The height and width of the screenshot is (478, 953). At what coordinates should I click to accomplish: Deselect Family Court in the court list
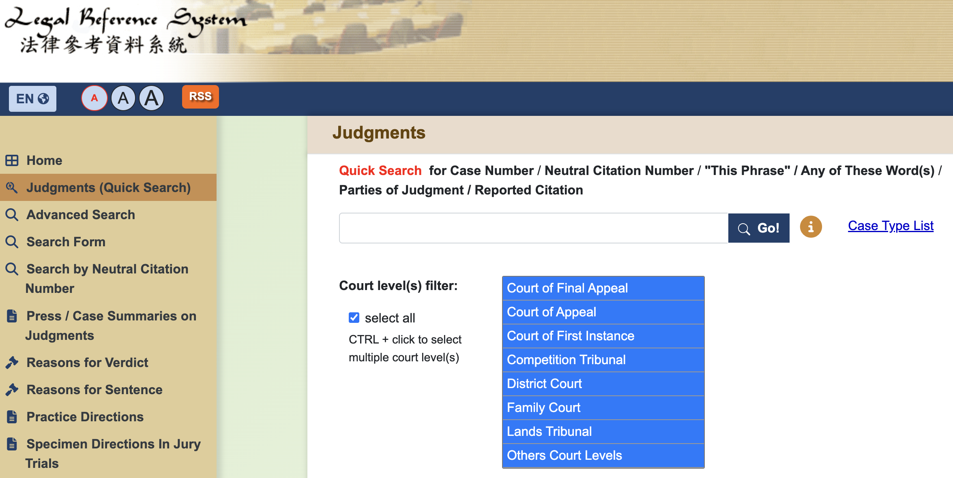tap(543, 408)
